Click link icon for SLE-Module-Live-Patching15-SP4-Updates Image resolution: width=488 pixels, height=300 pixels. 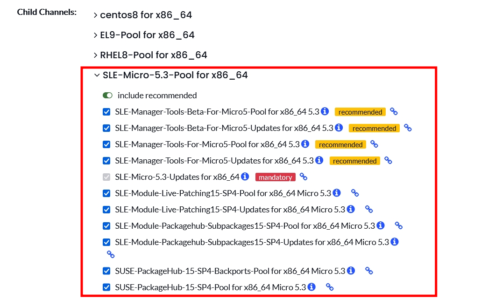[x=369, y=209]
